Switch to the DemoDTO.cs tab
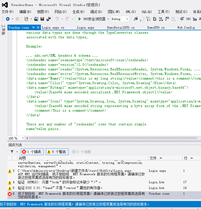The image size is (201, 209). 156,27
